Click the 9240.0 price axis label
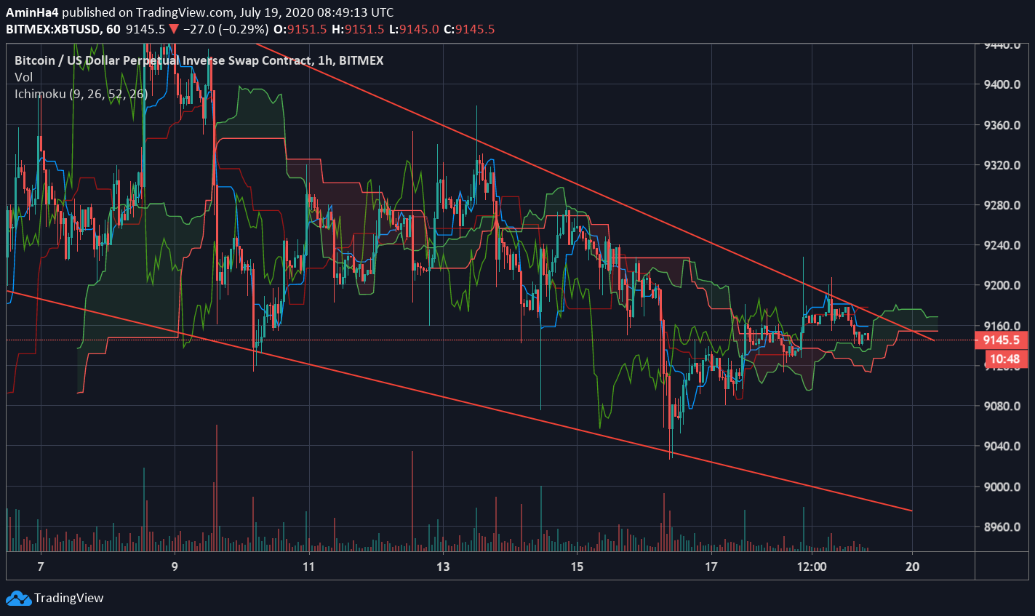1035x616 pixels. (1001, 245)
